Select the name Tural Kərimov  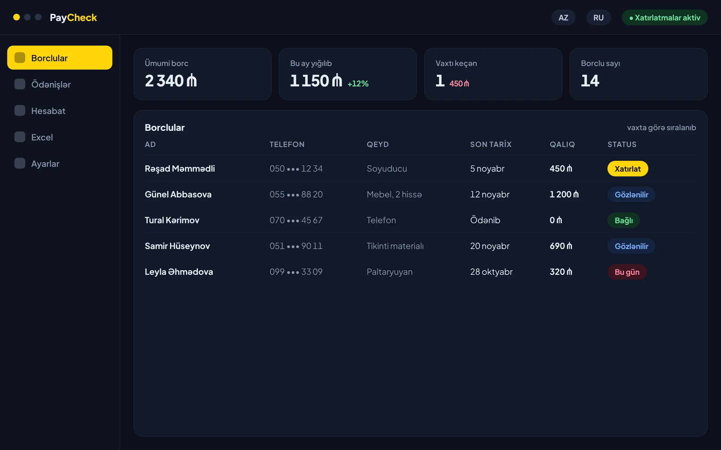[x=172, y=220]
